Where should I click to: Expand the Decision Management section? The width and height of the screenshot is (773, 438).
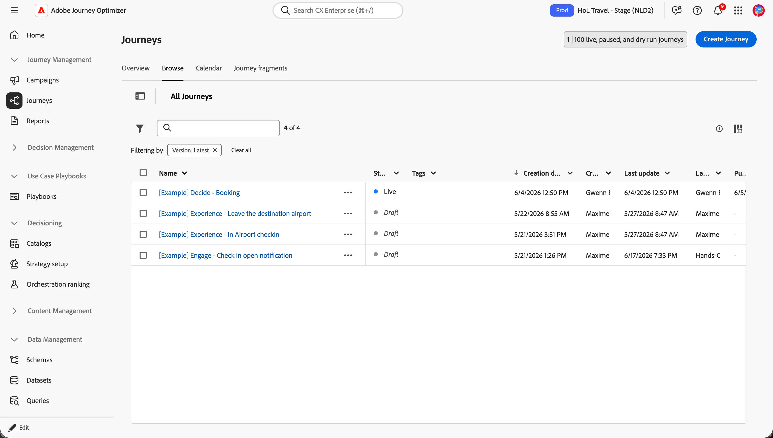point(14,148)
